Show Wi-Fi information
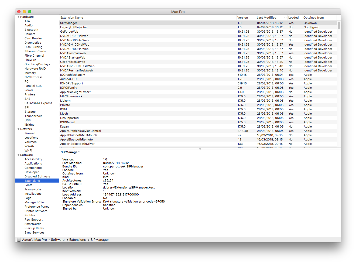This screenshot has width=356, height=264. click(x=28, y=150)
